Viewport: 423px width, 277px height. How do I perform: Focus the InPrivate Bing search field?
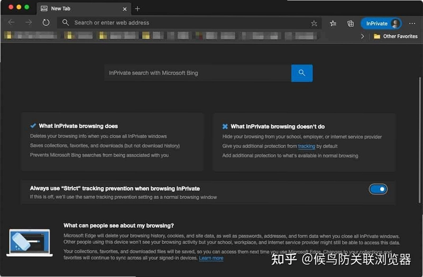click(x=198, y=73)
